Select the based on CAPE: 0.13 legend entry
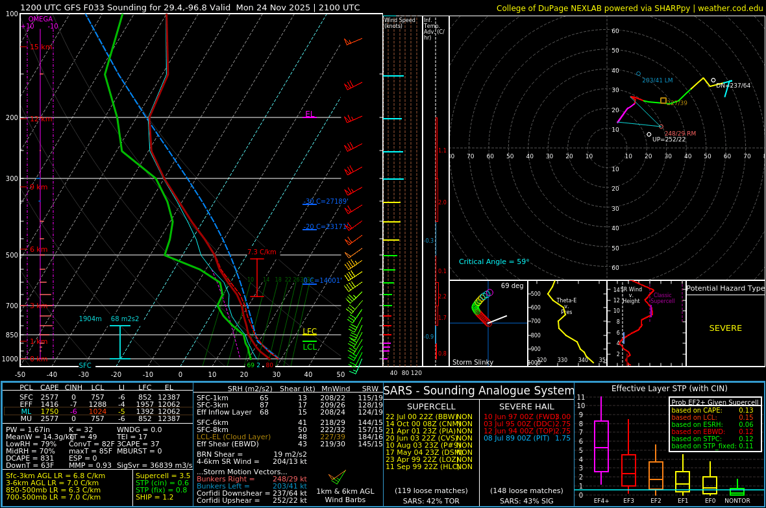This screenshot has width=766, height=508. [712, 410]
